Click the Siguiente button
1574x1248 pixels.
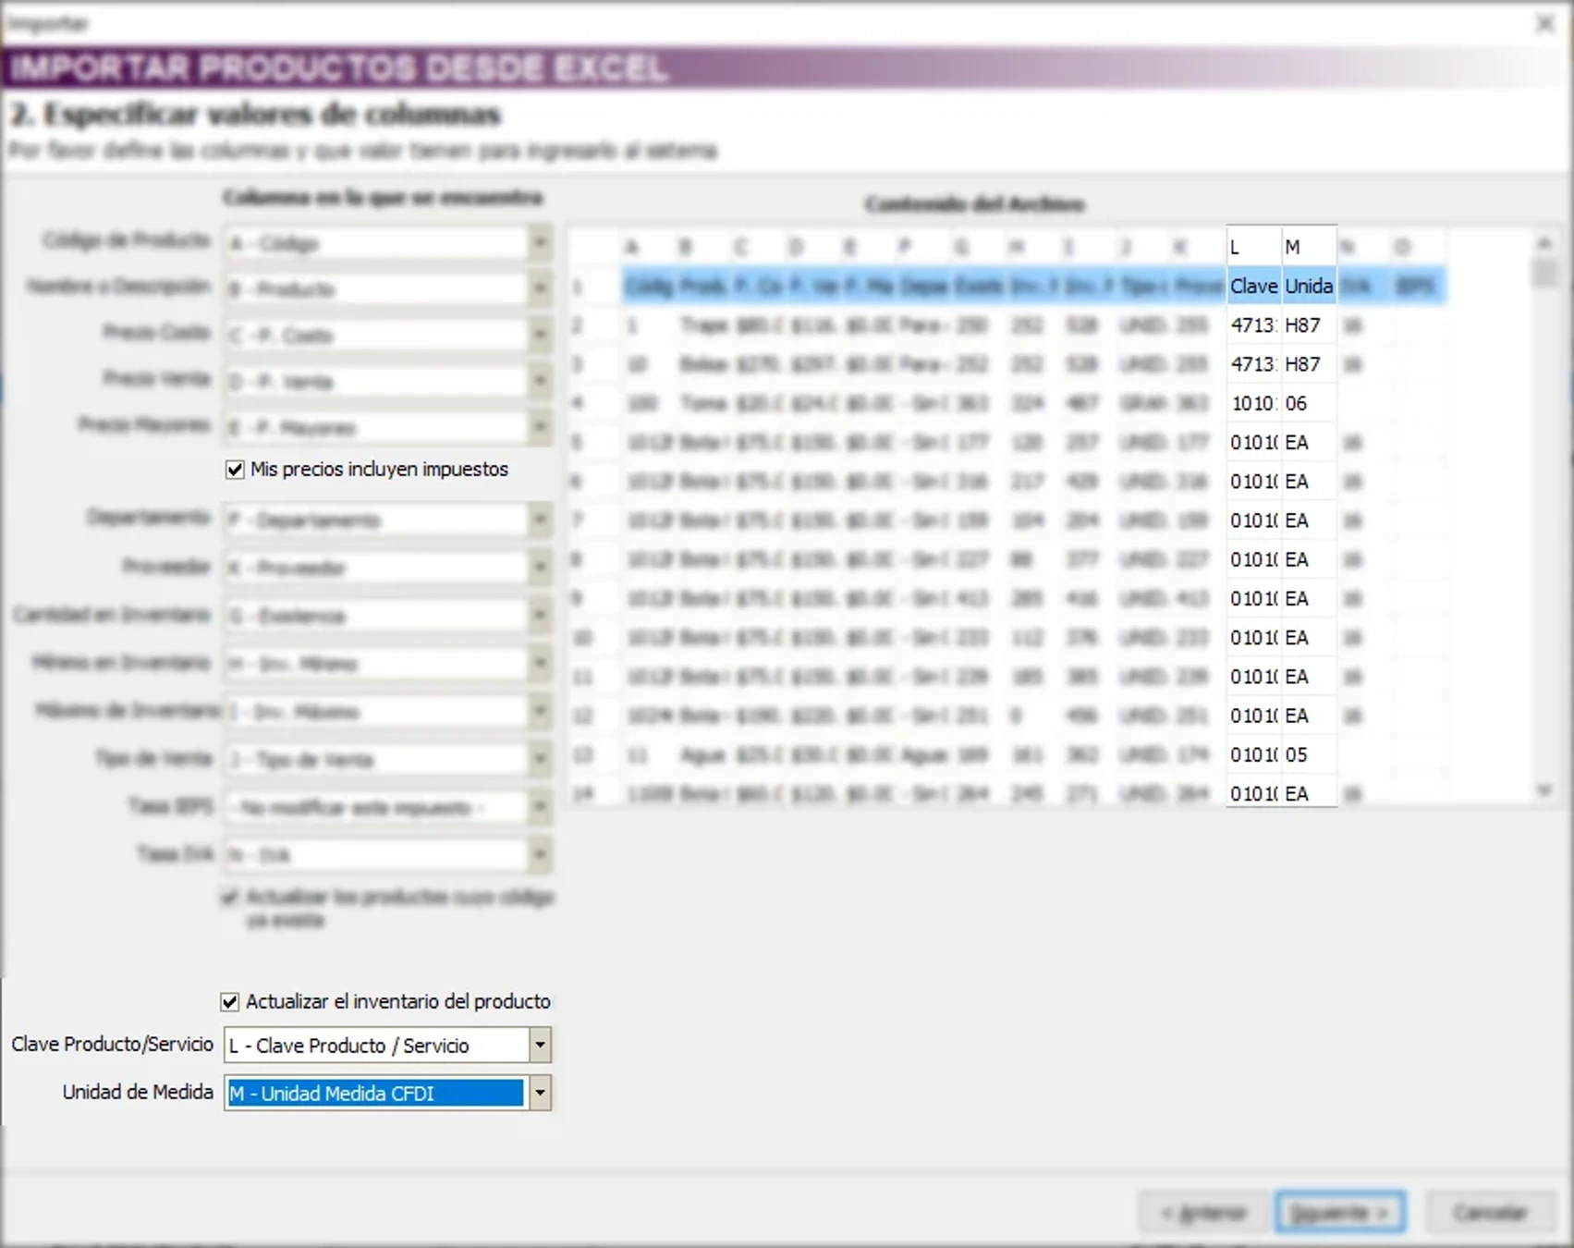pyautogui.click(x=1341, y=1212)
